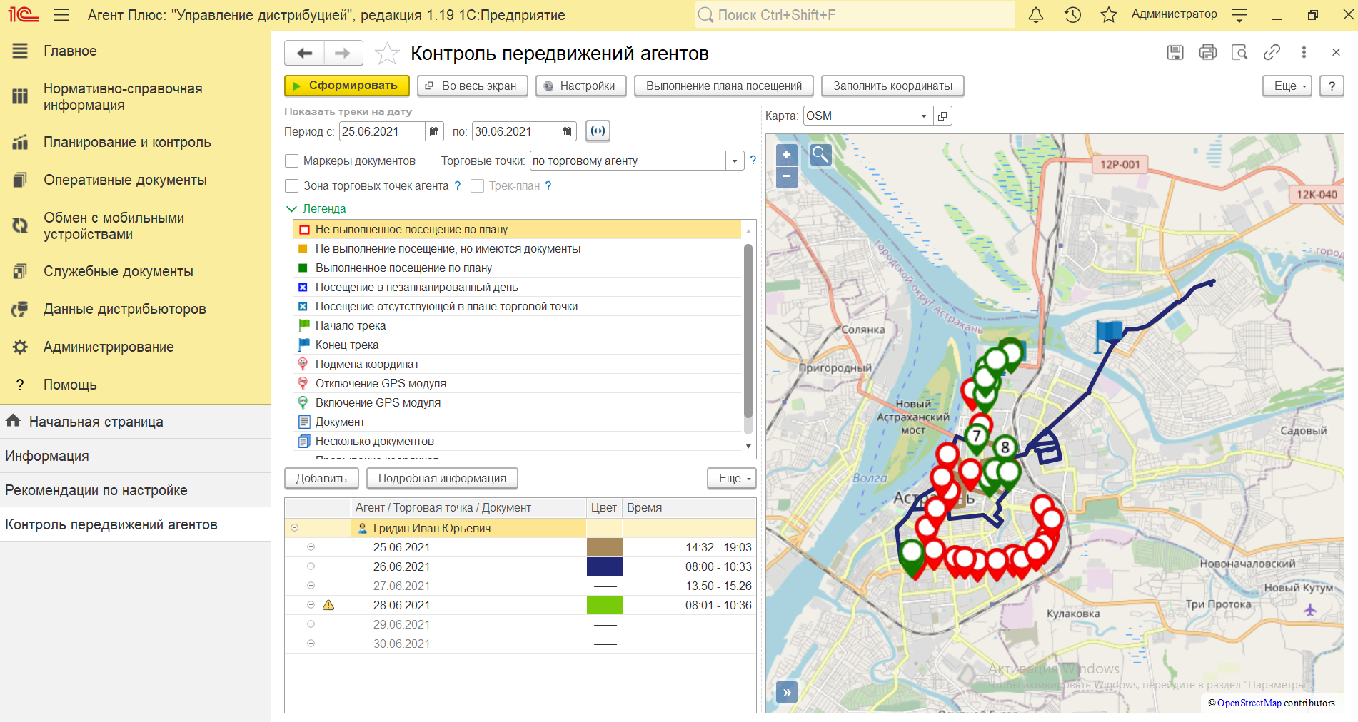Screen dimensions: 1358x722
Task: Save report with the diskette icon
Action: tap(1175, 52)
